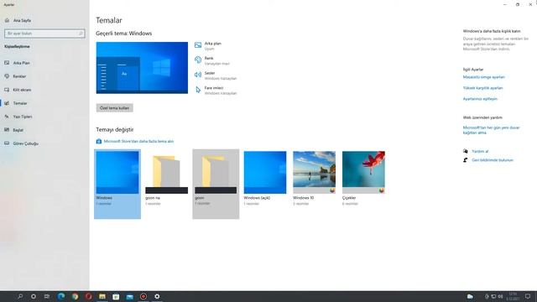Click the weather cloud icon on taskbar
537x302 pixels.
click(470, 296)
